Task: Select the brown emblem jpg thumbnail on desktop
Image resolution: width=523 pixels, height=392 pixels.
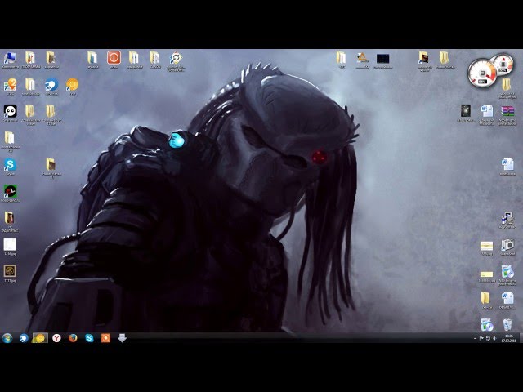Action: coord(10,271)
